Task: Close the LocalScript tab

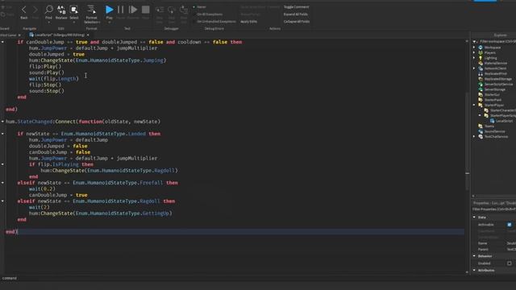Action: [88, 35]
